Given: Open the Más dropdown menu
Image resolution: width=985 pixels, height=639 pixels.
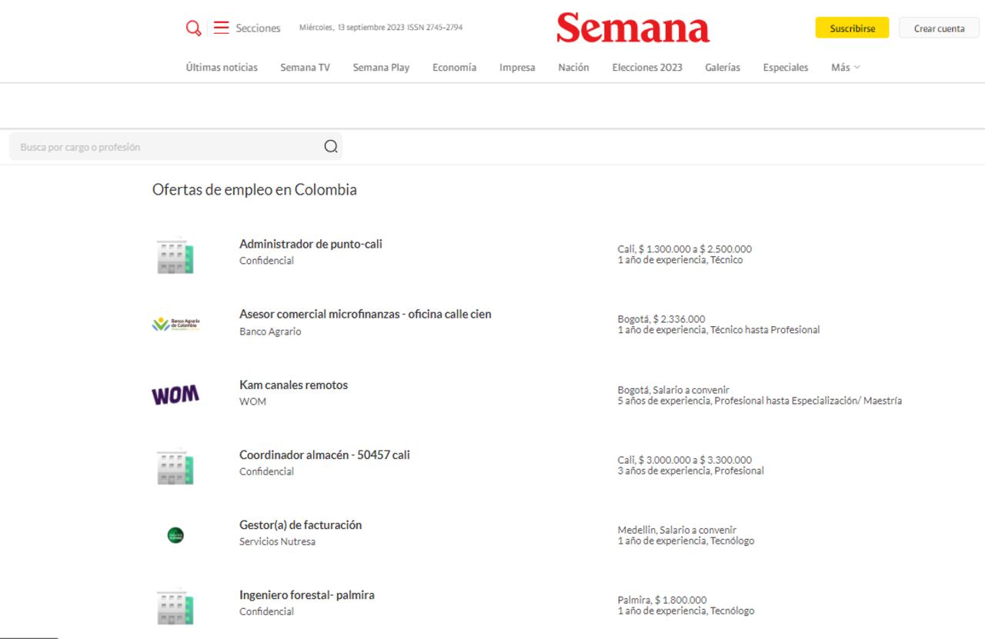Looking at the screenshot, I should click(843, 67).
